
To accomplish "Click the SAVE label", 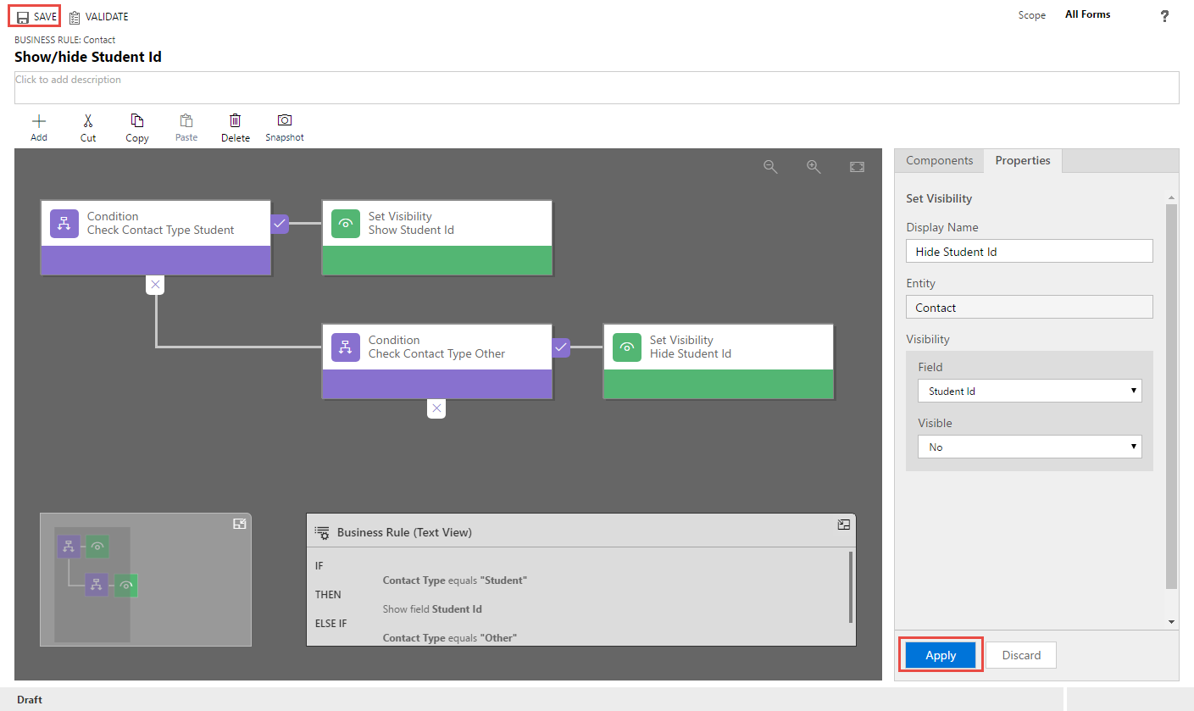I will point(46,17).
